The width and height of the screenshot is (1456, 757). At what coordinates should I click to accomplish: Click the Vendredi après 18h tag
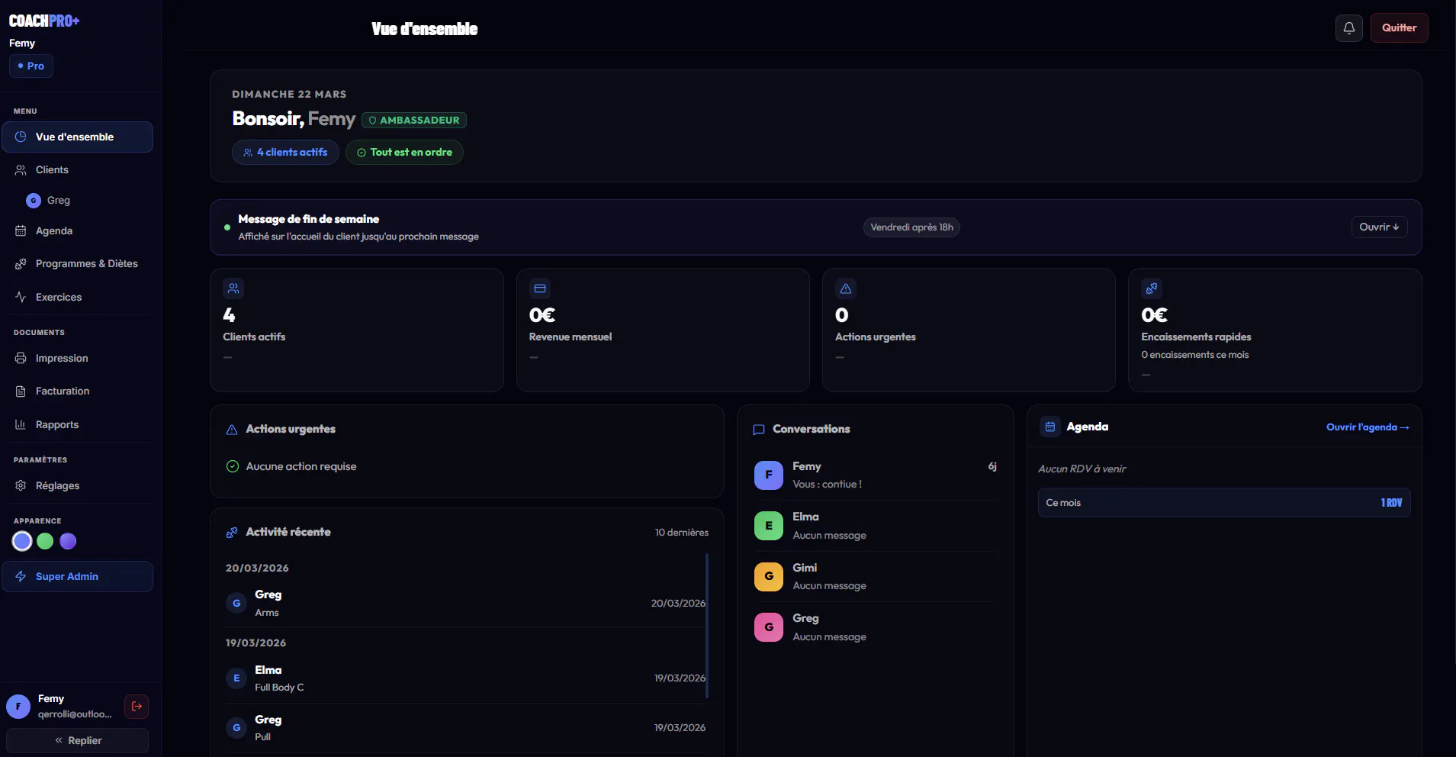(x=911, y=227)
